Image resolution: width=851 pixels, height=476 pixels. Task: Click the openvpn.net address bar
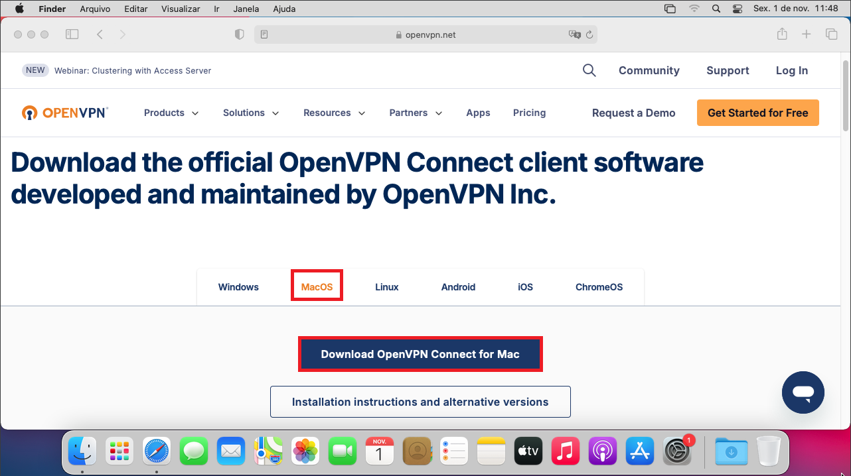pos(425,34)
